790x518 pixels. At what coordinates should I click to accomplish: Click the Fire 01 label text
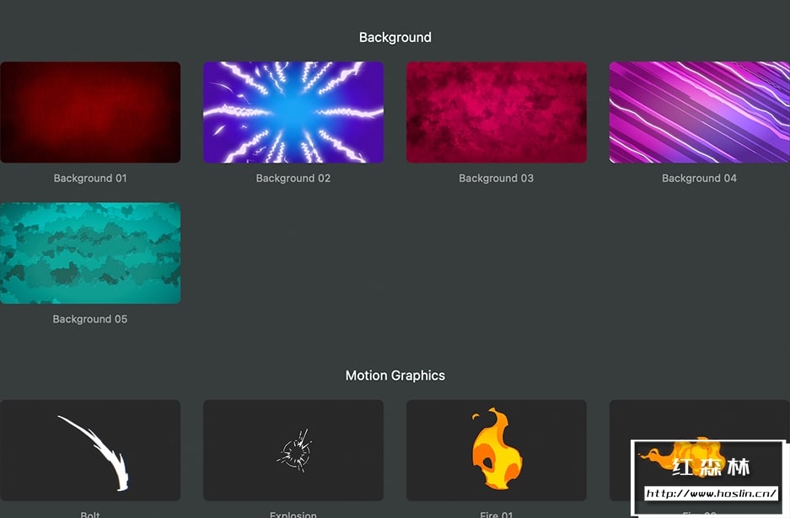click(x=497, y=515)
